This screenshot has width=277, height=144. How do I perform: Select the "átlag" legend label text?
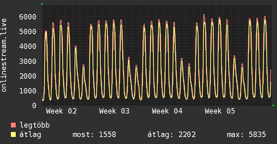(x=30, y=135)
